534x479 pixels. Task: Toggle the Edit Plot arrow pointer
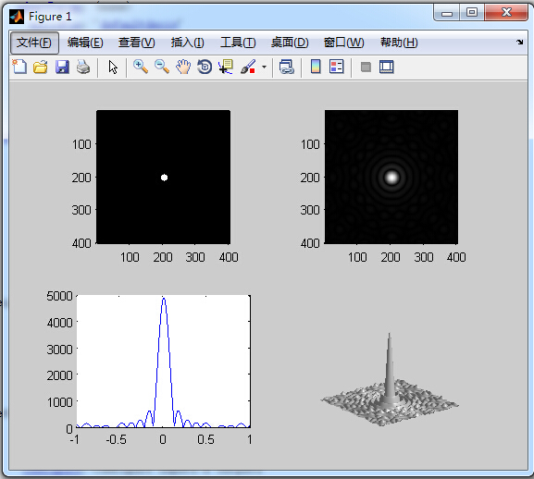pos(113,67)
